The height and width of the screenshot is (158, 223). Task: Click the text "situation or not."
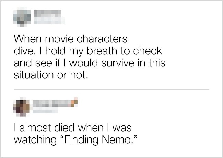click(x=51, y=75)
